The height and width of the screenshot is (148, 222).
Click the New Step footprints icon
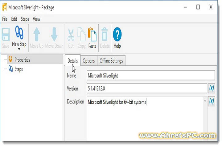19,32
